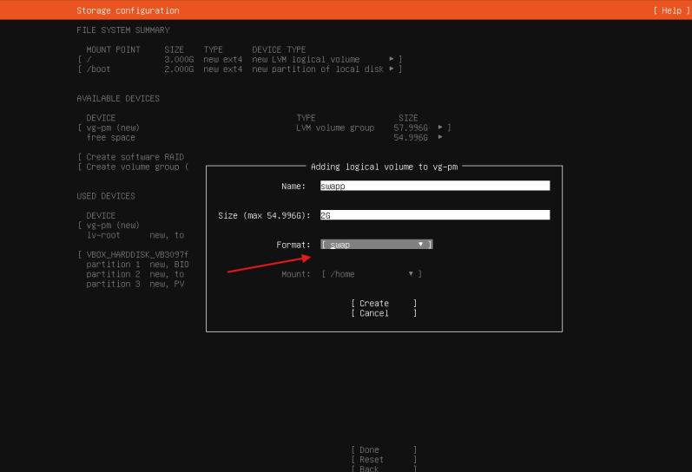The width and height of the screenshot is (692, 472).
Task: Expand the vg-pm LVM volume group arrow
Action: pyautogui.click(x=441, y=128)
